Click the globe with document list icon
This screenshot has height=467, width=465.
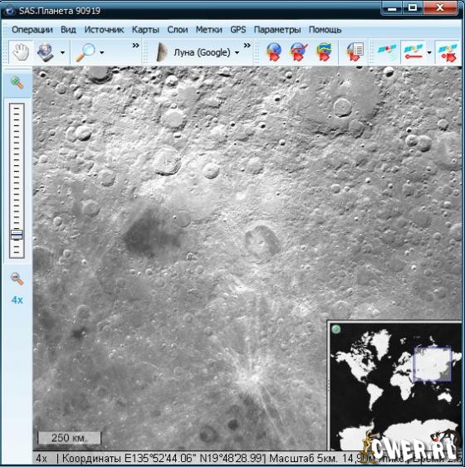(x=355, y=52)
